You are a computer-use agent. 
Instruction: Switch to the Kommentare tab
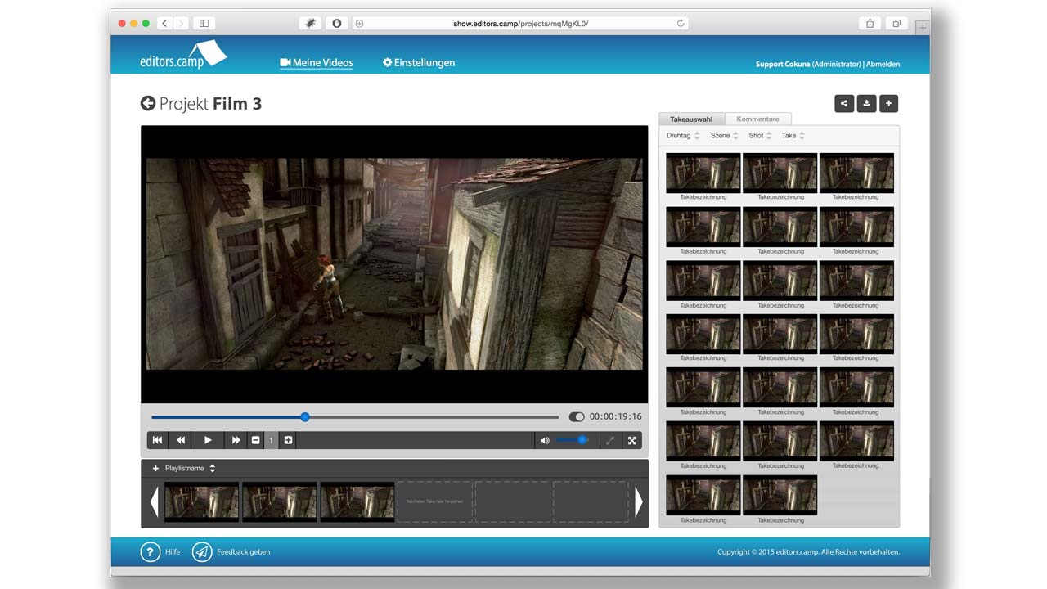pyautogui.click(x=757, y=119)
